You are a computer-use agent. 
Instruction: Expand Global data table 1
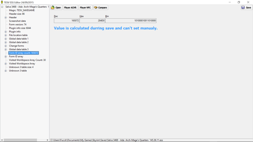6,39
